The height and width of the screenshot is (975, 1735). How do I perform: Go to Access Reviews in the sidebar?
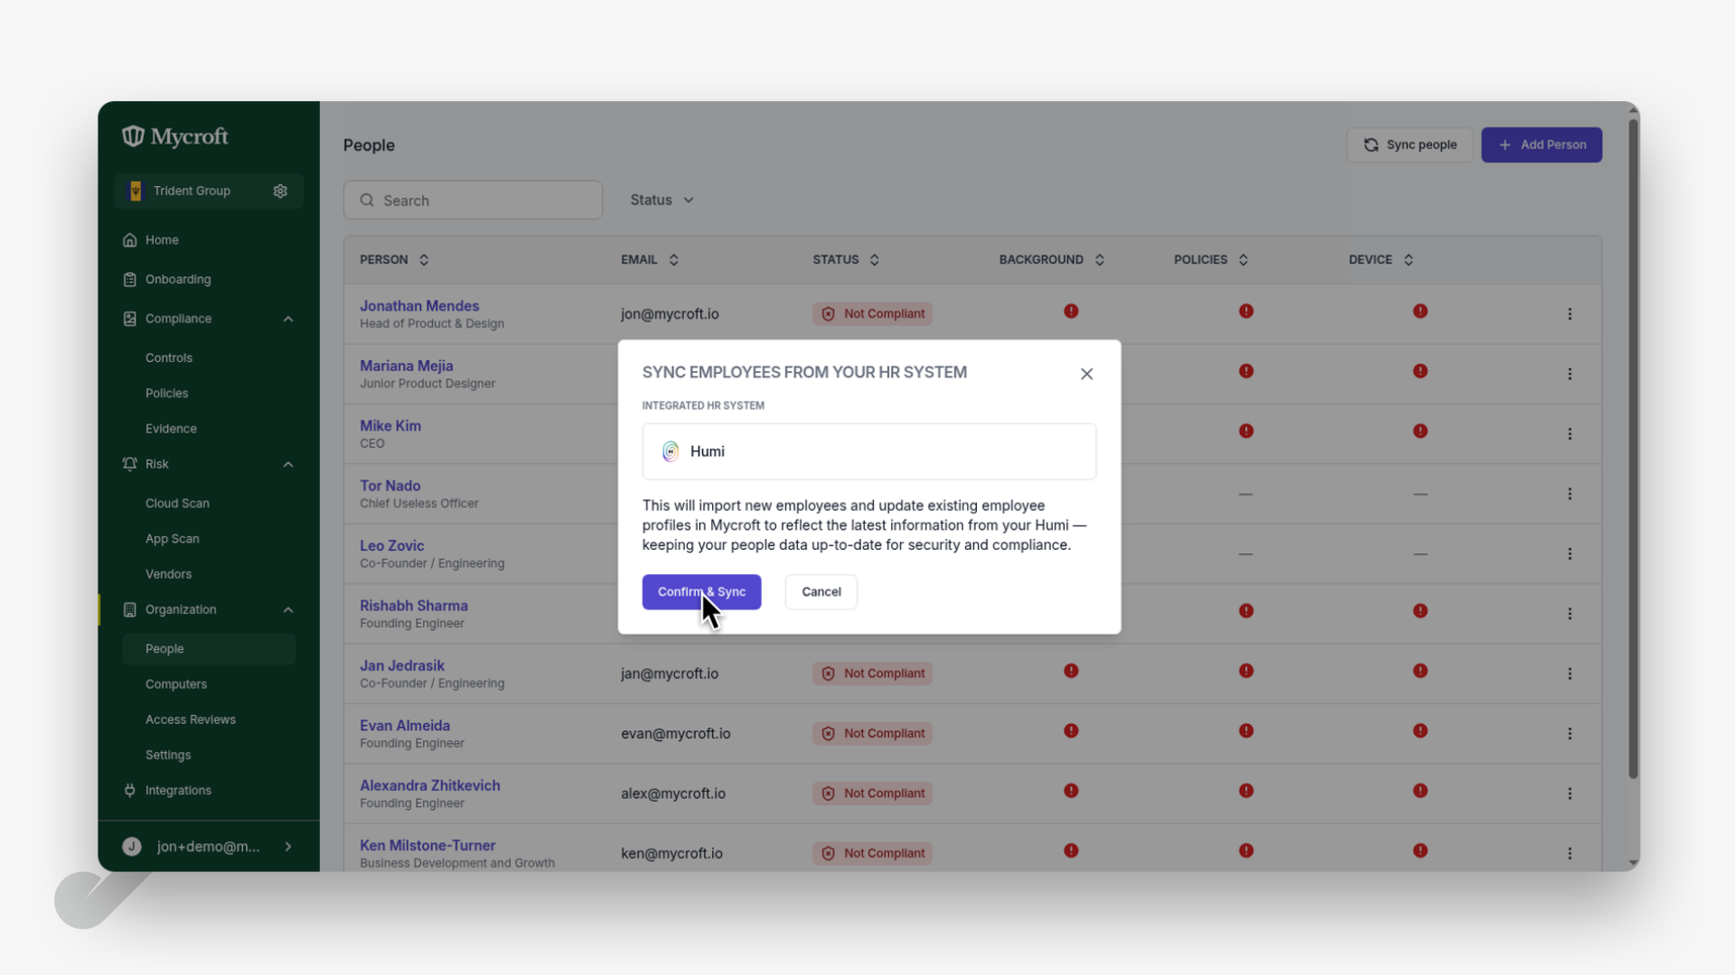(x=191, y=720)
